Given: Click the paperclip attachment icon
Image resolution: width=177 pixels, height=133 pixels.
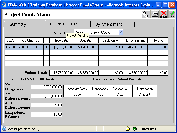Looking at the screenshot, I should [145, 14].
